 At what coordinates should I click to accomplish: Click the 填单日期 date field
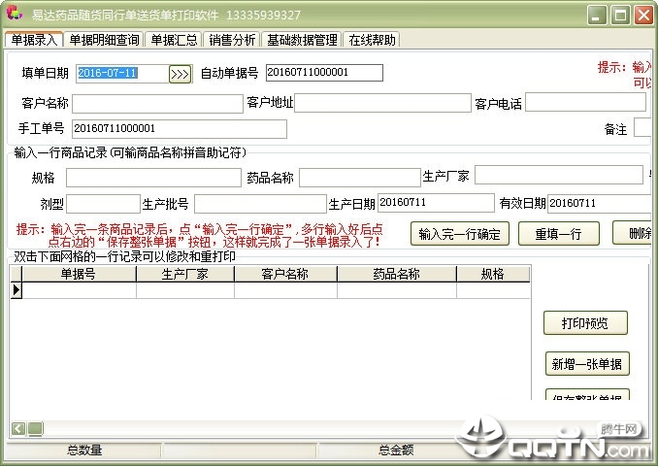point(122,74)
